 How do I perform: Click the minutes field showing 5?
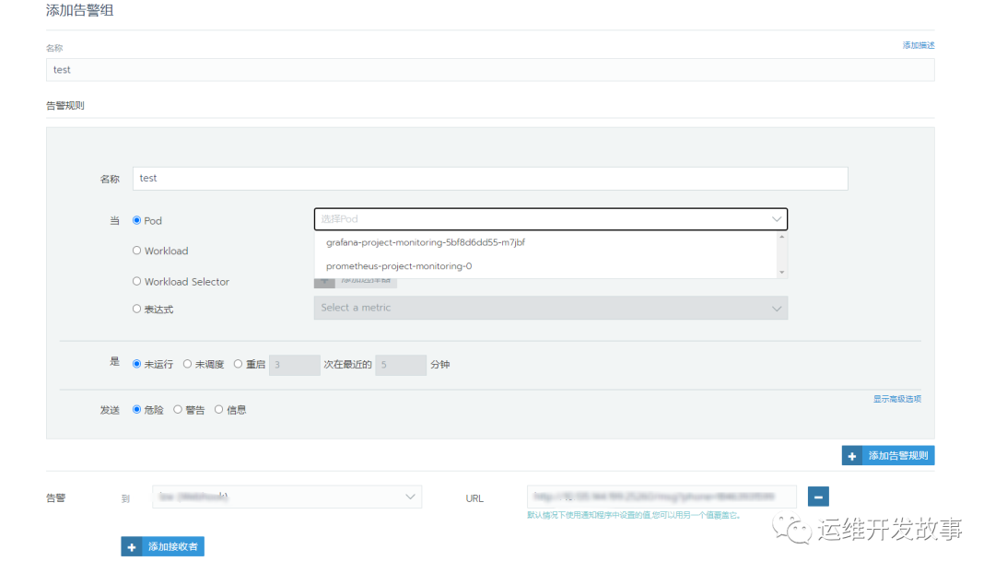(x=401, y=365)
